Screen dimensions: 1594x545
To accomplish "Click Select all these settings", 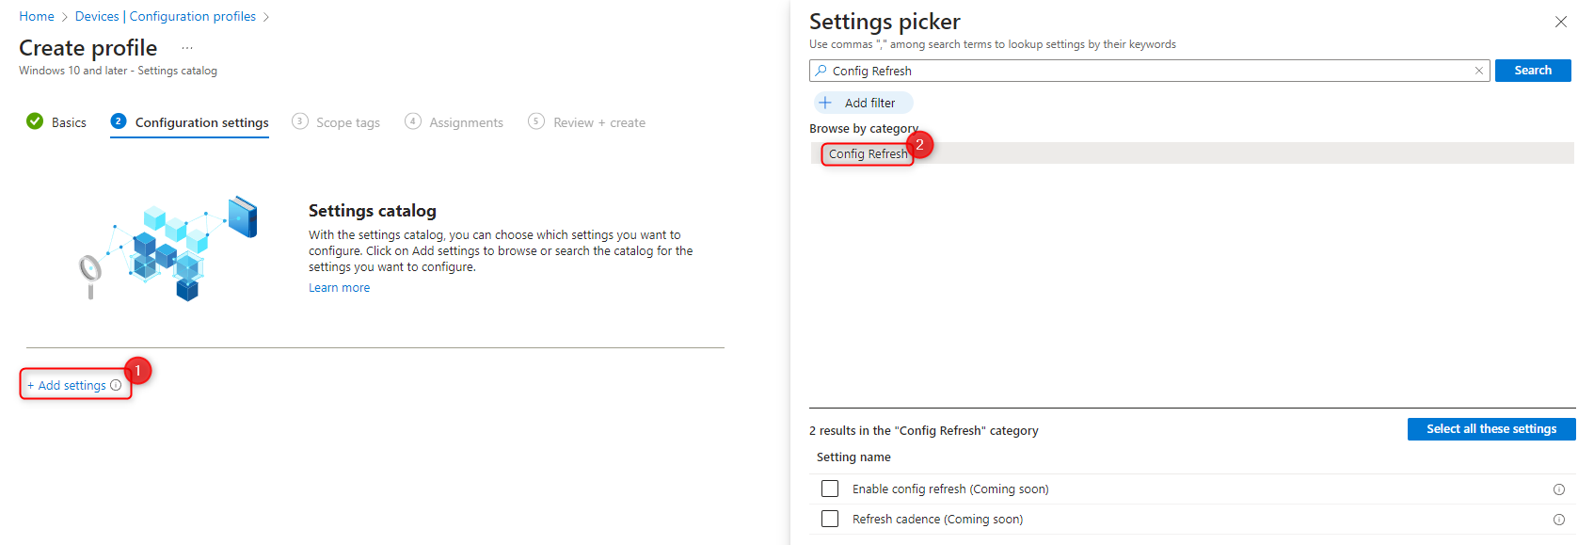I will tap(1490, 428).
